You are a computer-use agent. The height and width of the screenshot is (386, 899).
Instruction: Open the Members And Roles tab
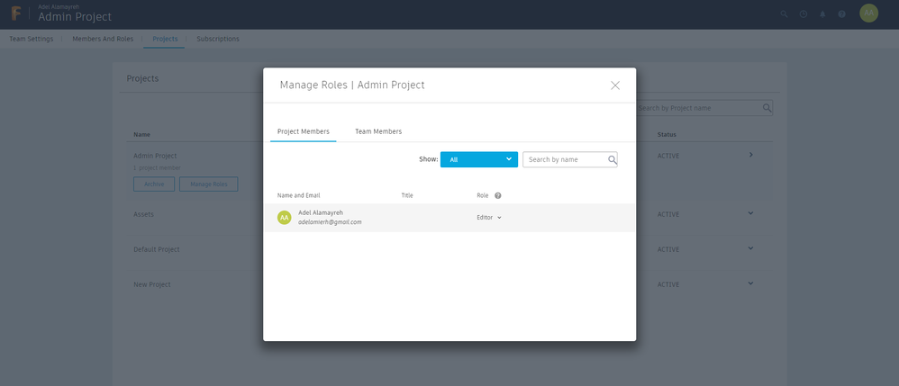click(103, 39)
